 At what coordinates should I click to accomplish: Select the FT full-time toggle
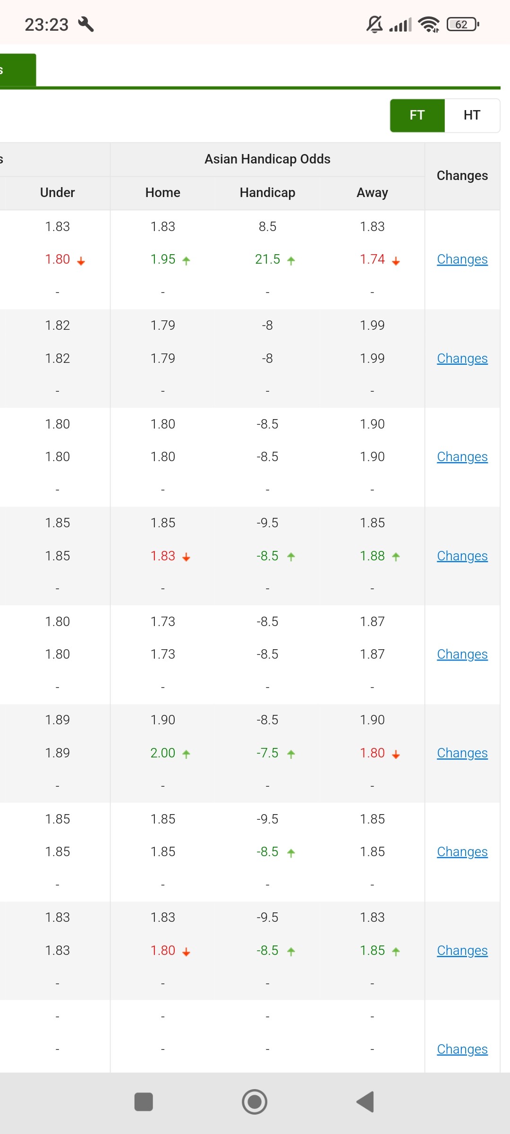click(417, 115)
